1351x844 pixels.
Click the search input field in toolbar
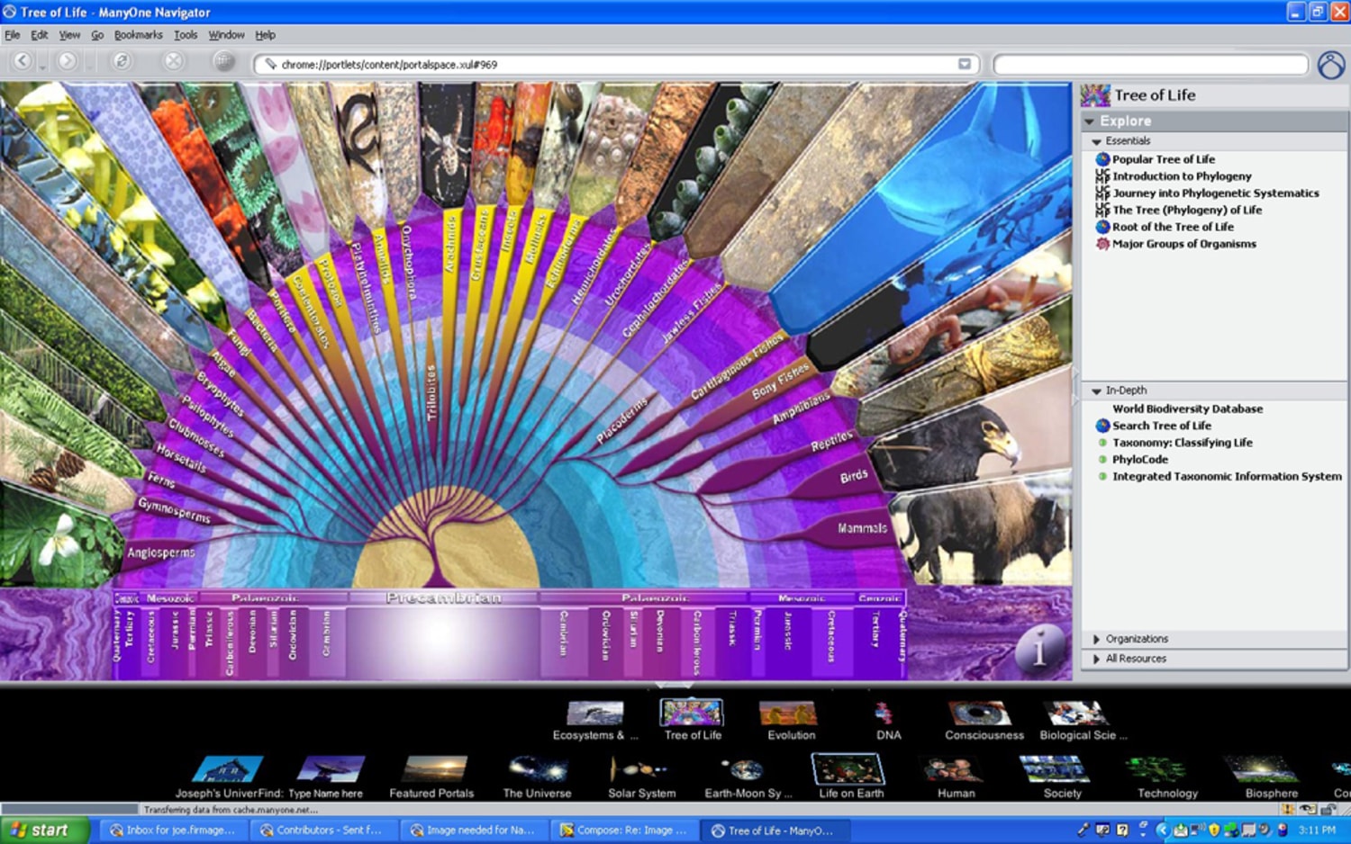tap(1149, 65)
